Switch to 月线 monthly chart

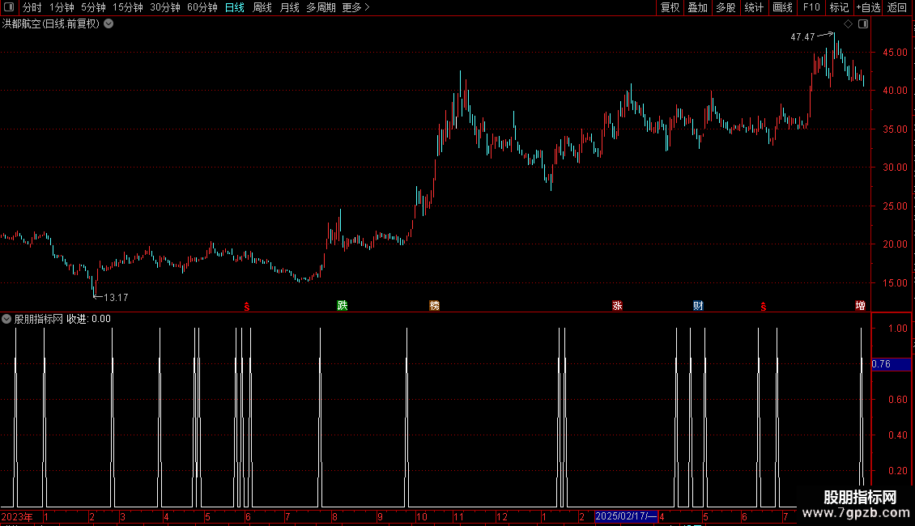click(289, 7)
